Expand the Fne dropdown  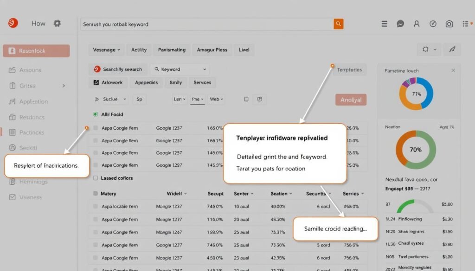198,99
